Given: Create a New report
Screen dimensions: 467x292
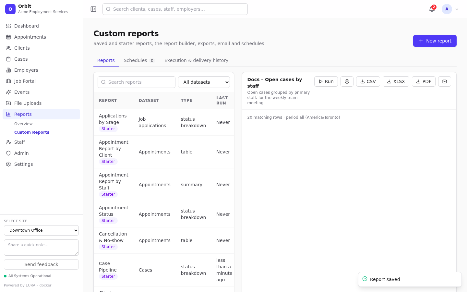Looking at the screenshot, I should [435, 41].
